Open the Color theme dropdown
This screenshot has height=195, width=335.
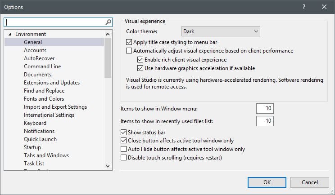coord(221,31)
